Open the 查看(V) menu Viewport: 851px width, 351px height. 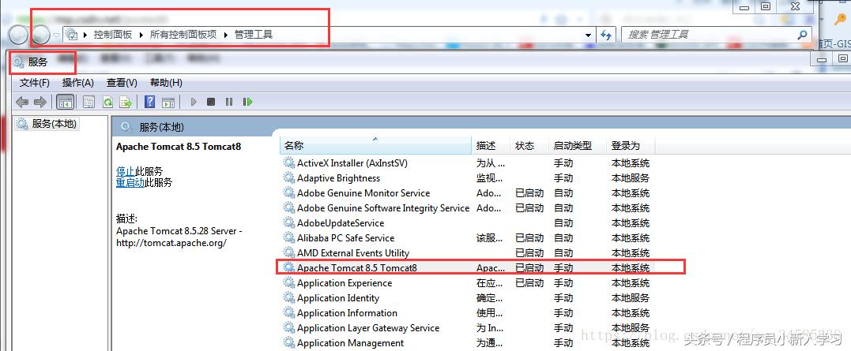(x=122, y=83)
